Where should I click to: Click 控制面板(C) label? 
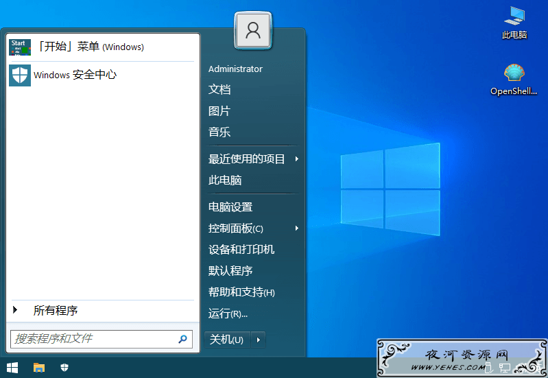pos(235,228)
